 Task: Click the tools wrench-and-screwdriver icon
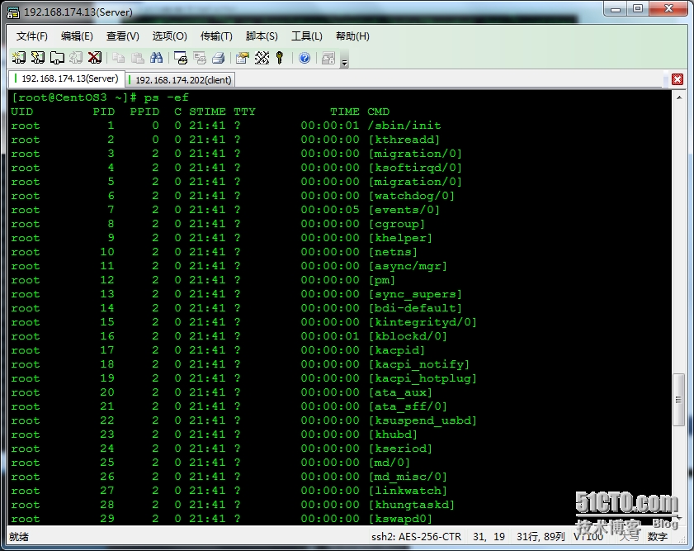click(262, 58)
